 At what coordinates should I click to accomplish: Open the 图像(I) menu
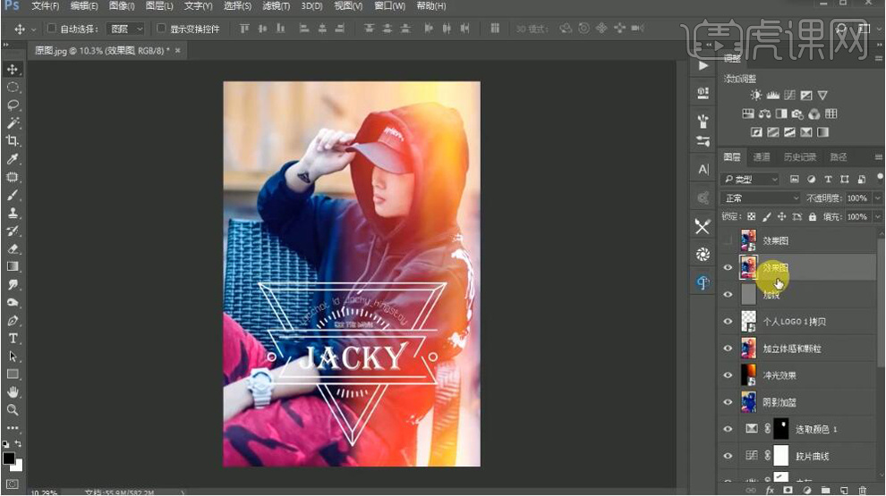pyautogui.click(x=122, y=6)
